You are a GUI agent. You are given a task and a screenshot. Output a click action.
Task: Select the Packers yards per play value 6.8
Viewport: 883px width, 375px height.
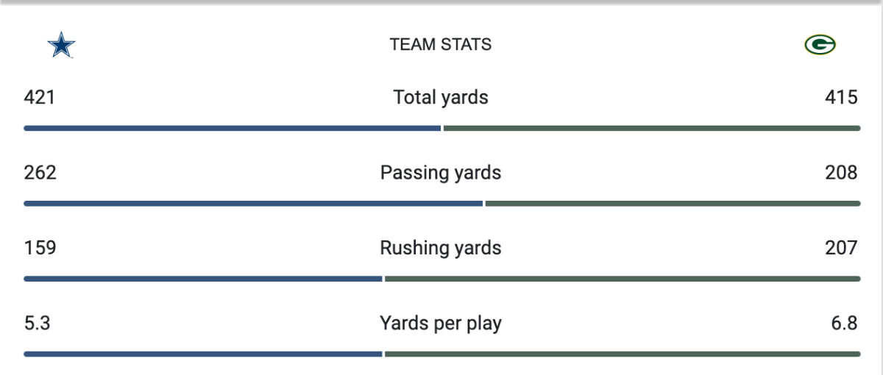tap(842, 323)
